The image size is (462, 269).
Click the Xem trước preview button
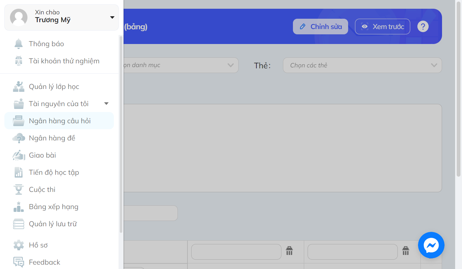(x=382, y=27)
